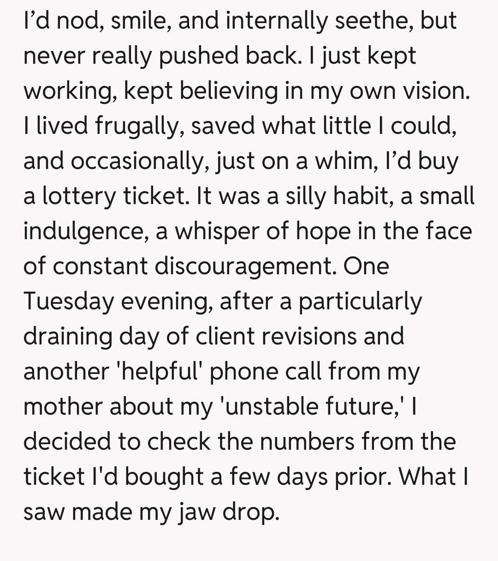The image size is (498, 561).
Task: Click the word 'discouragement'
Action: pos(244,266)
